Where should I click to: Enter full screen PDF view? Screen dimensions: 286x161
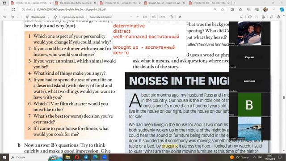pyautogui.click(x=272, y=17)
